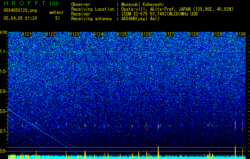250x159 pixels.
Task: Click the 0127 time marker
Action: (x=169, y=34)
